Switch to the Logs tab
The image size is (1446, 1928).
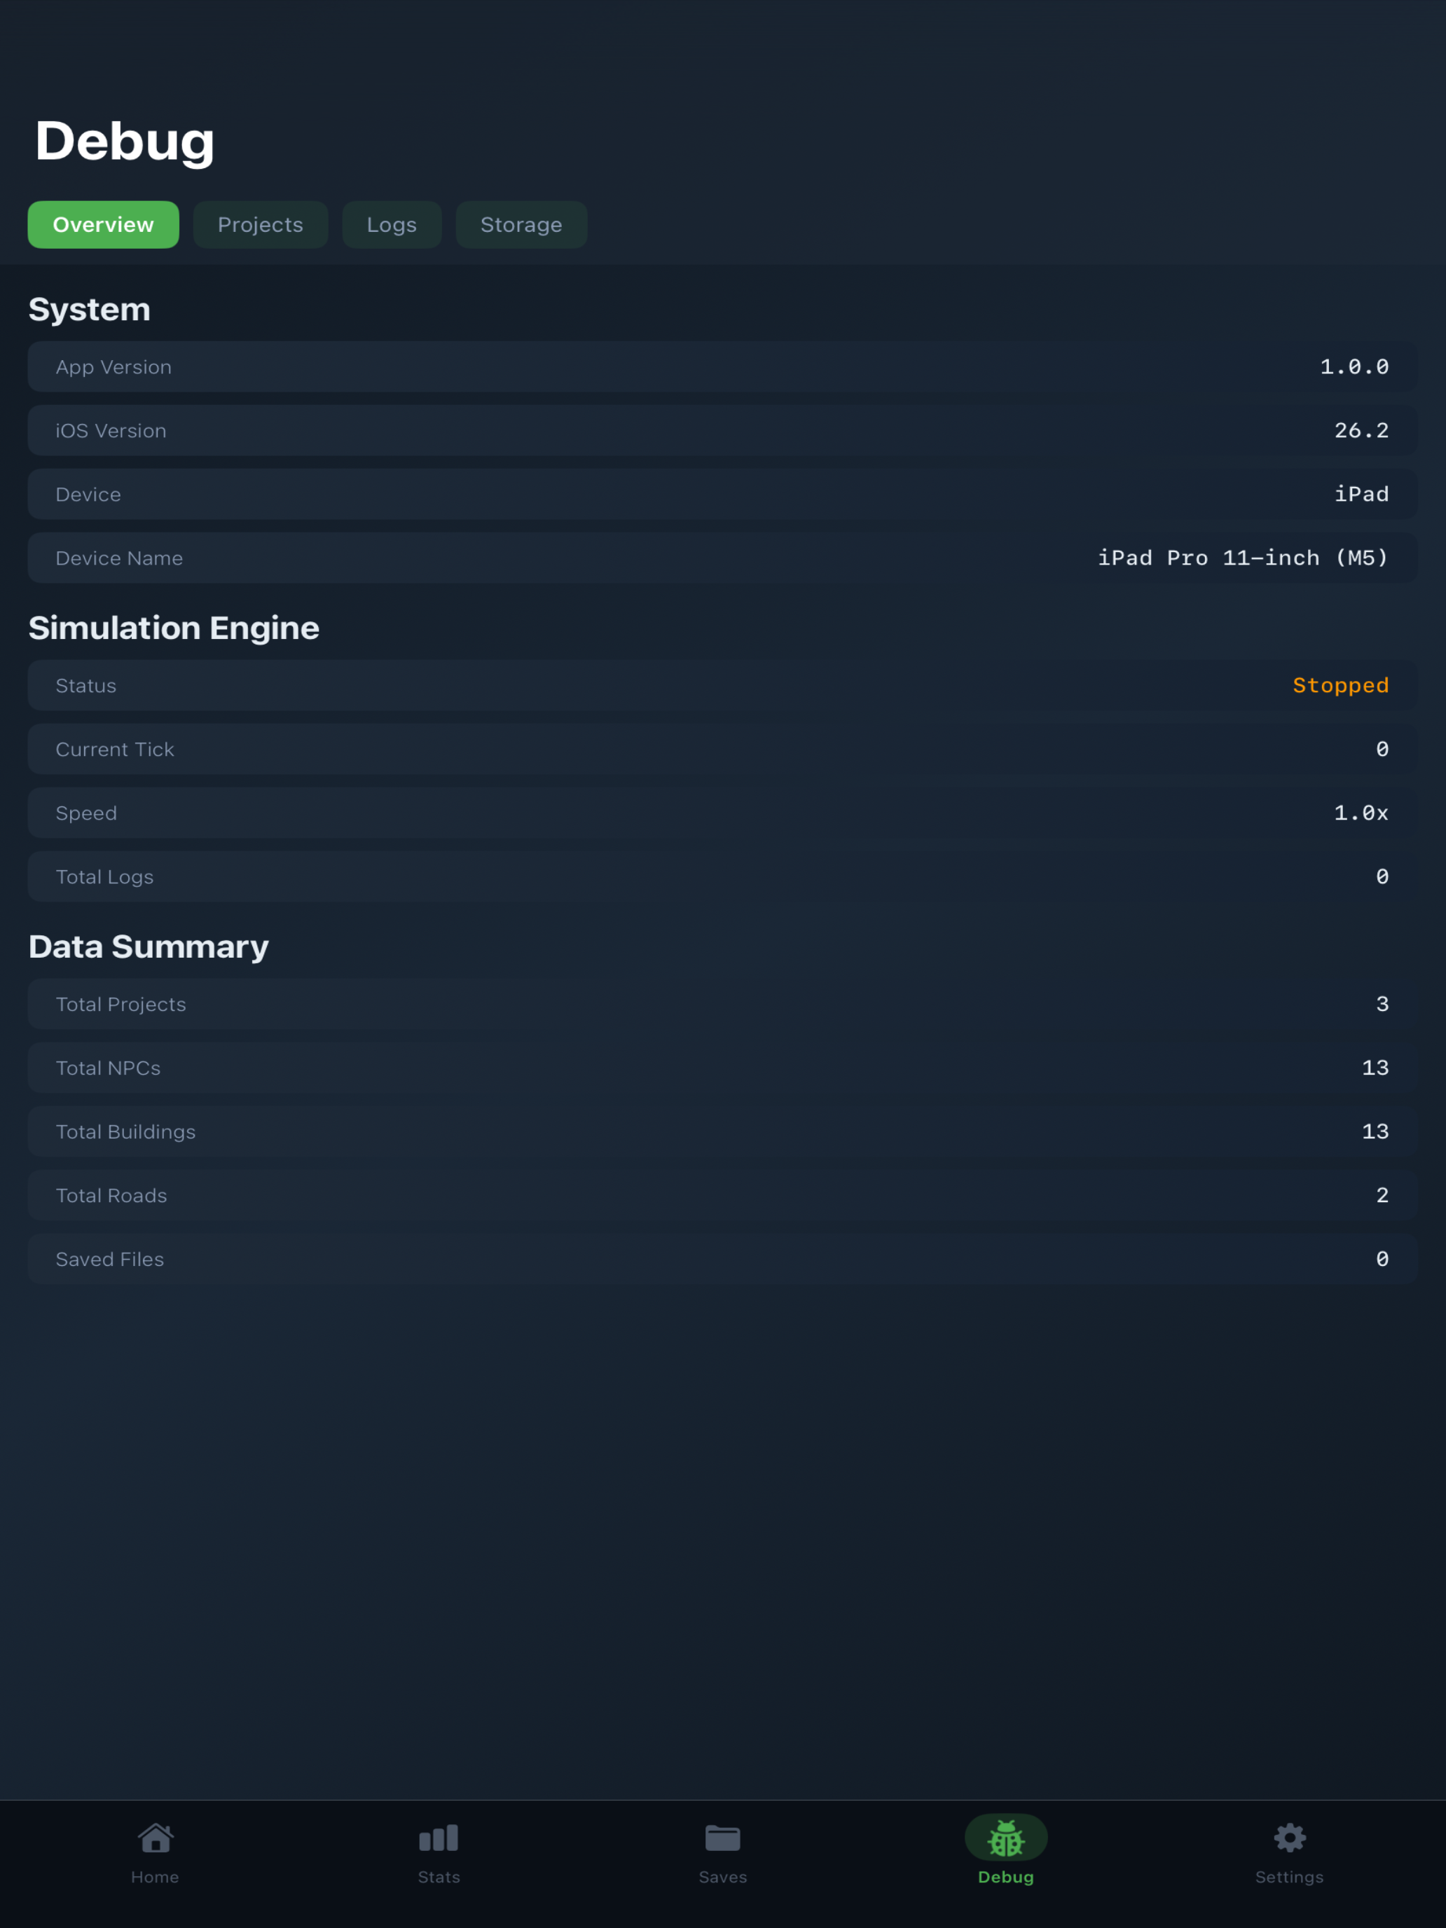(392, 225)
